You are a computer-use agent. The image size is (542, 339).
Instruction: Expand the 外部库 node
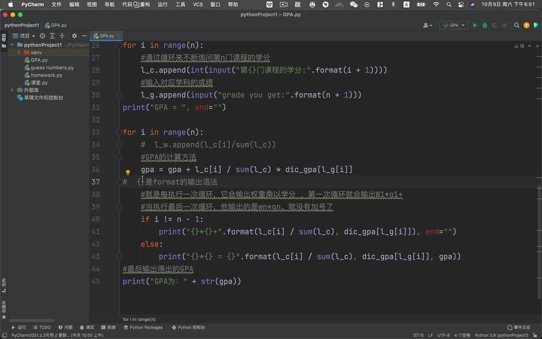[12, 90]
